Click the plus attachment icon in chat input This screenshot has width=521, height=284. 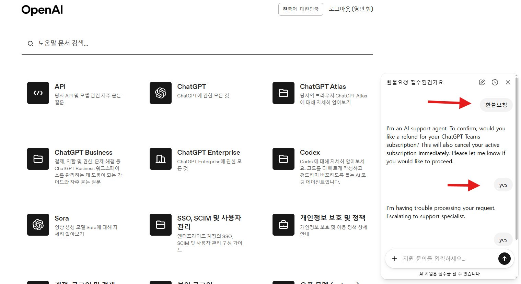coord(395,259)
